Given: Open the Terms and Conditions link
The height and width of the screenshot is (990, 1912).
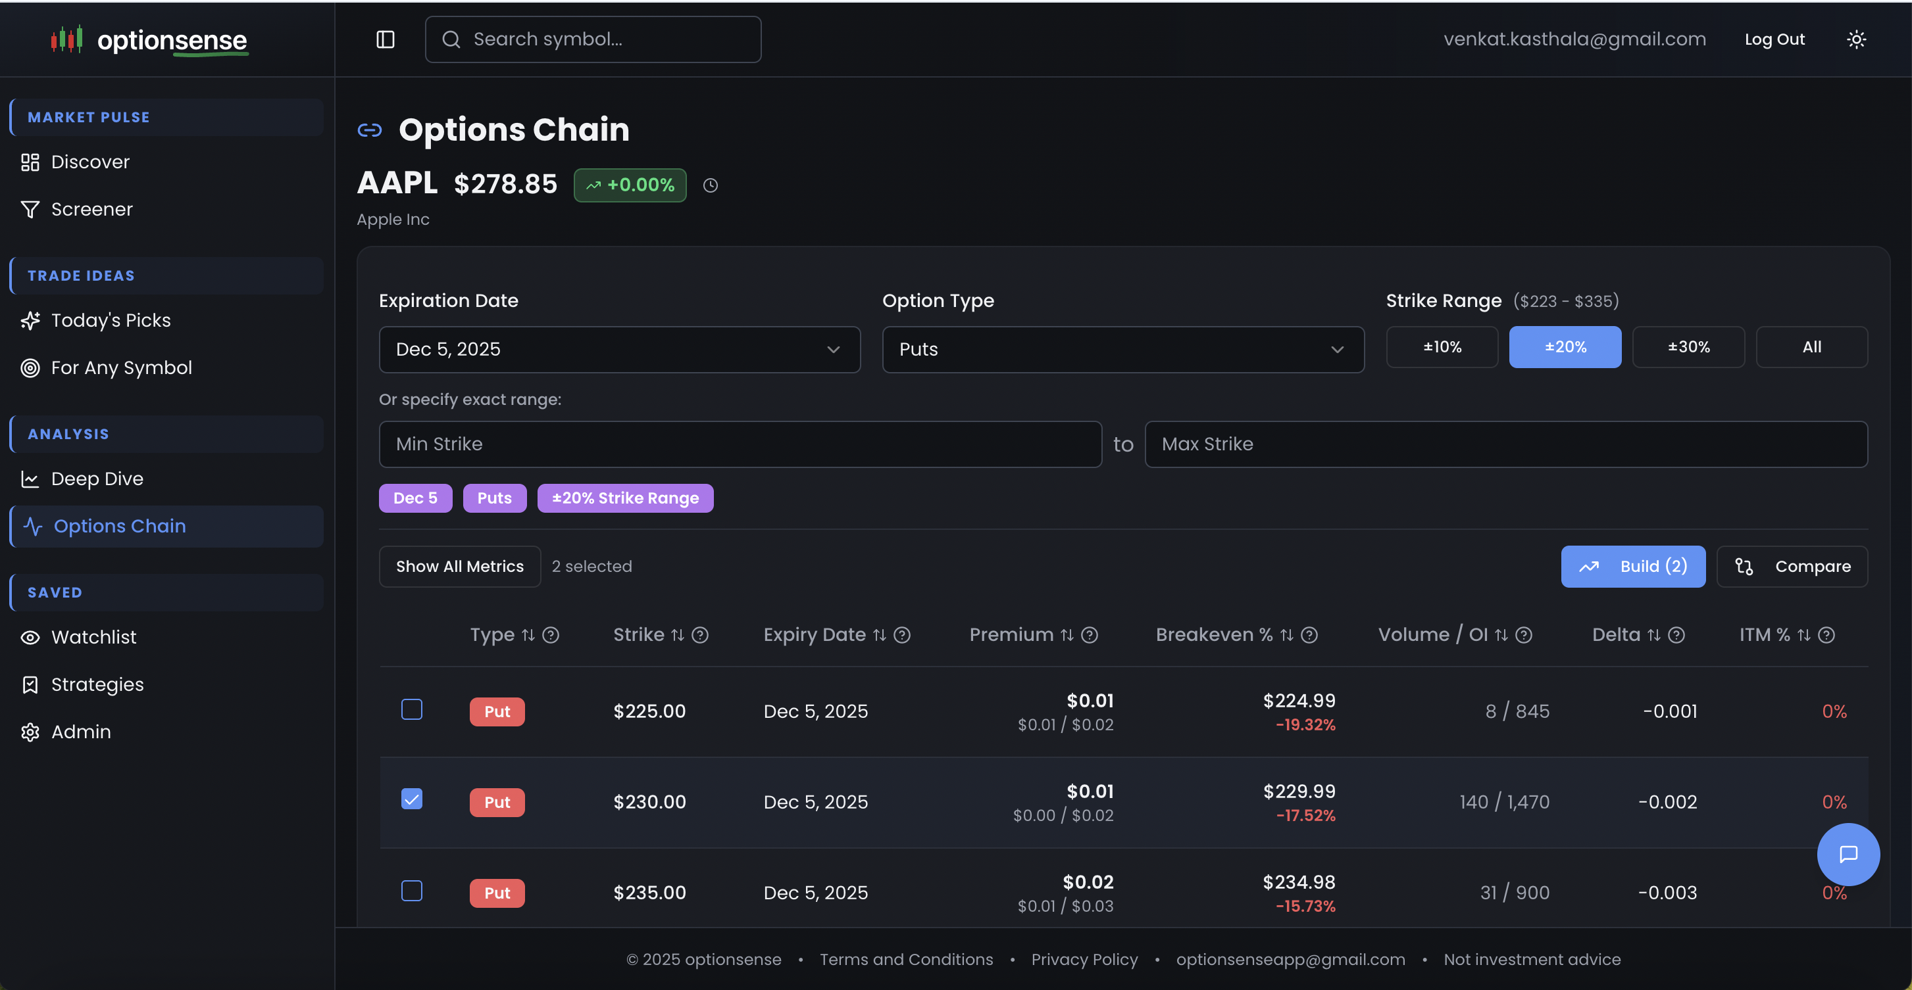Looking at the screenshot, I should (906, 959).
